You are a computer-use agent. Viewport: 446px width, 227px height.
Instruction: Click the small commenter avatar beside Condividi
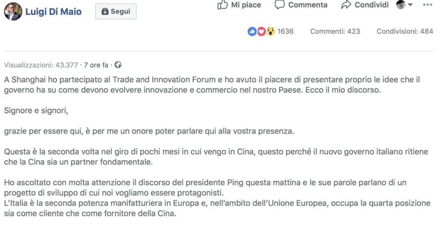pos(401,5)
